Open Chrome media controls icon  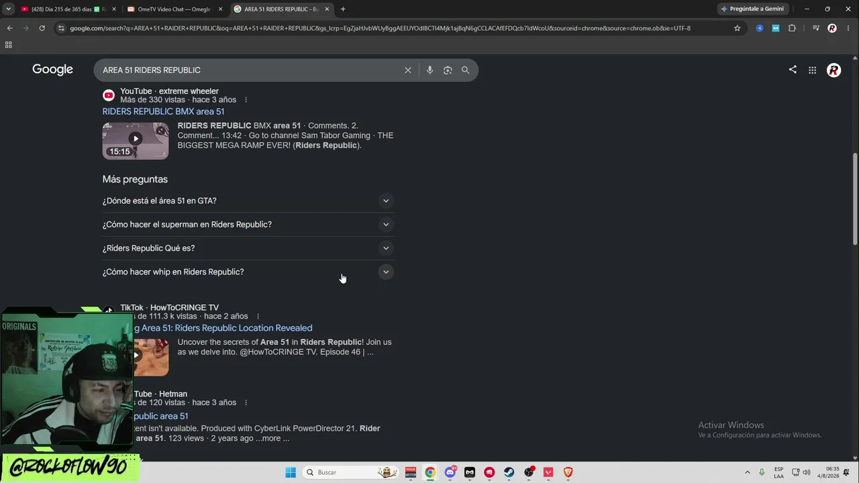[815, 28]
